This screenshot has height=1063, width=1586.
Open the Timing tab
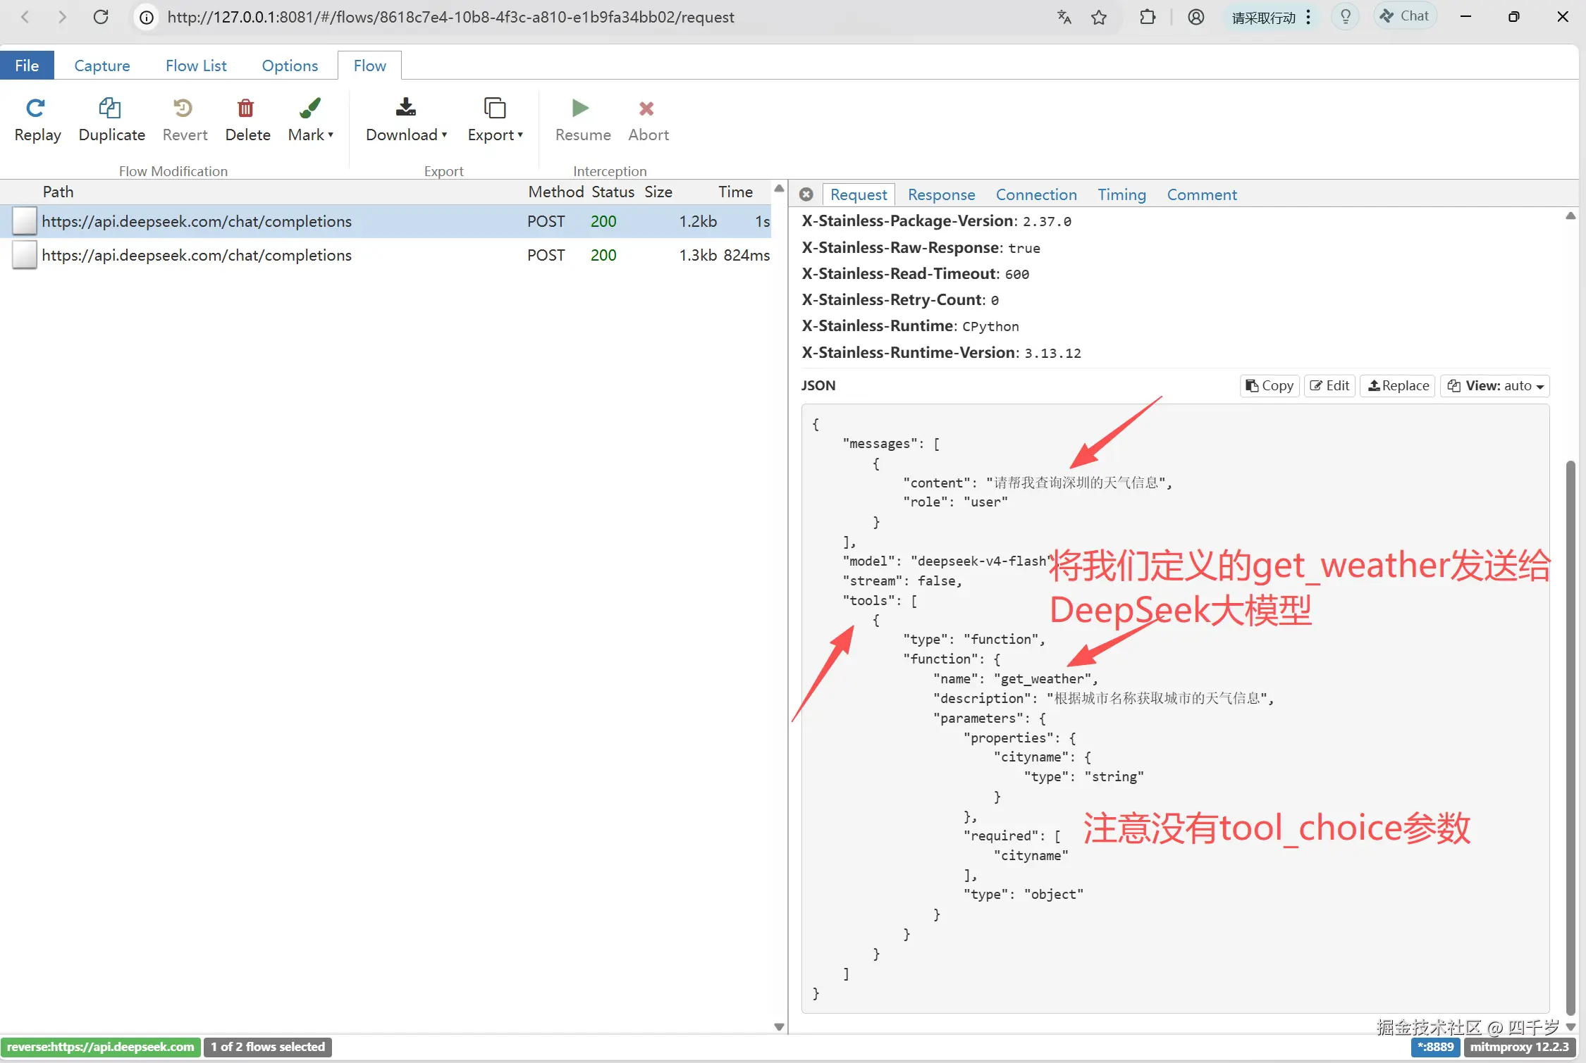(x=1121, y=194)
